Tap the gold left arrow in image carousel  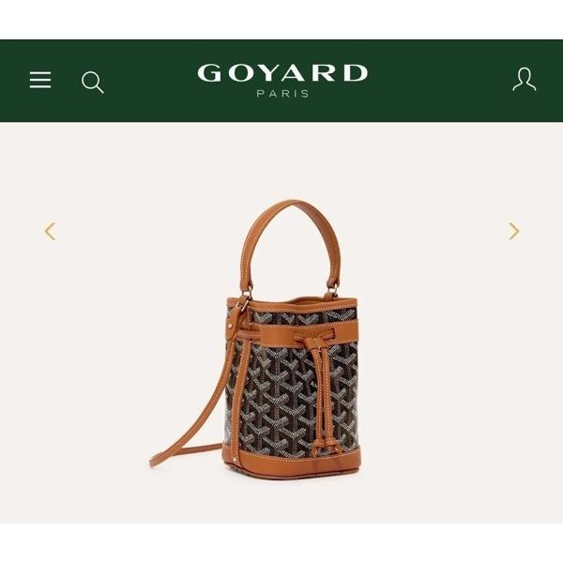51,231
